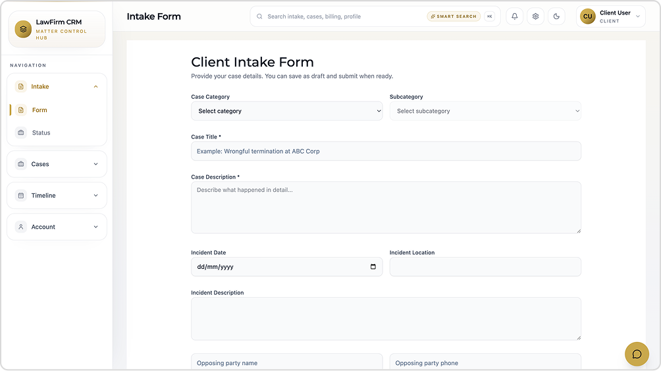Click the Incident Description text area
This screenshot has height=371, width=661.
(386, 319)
